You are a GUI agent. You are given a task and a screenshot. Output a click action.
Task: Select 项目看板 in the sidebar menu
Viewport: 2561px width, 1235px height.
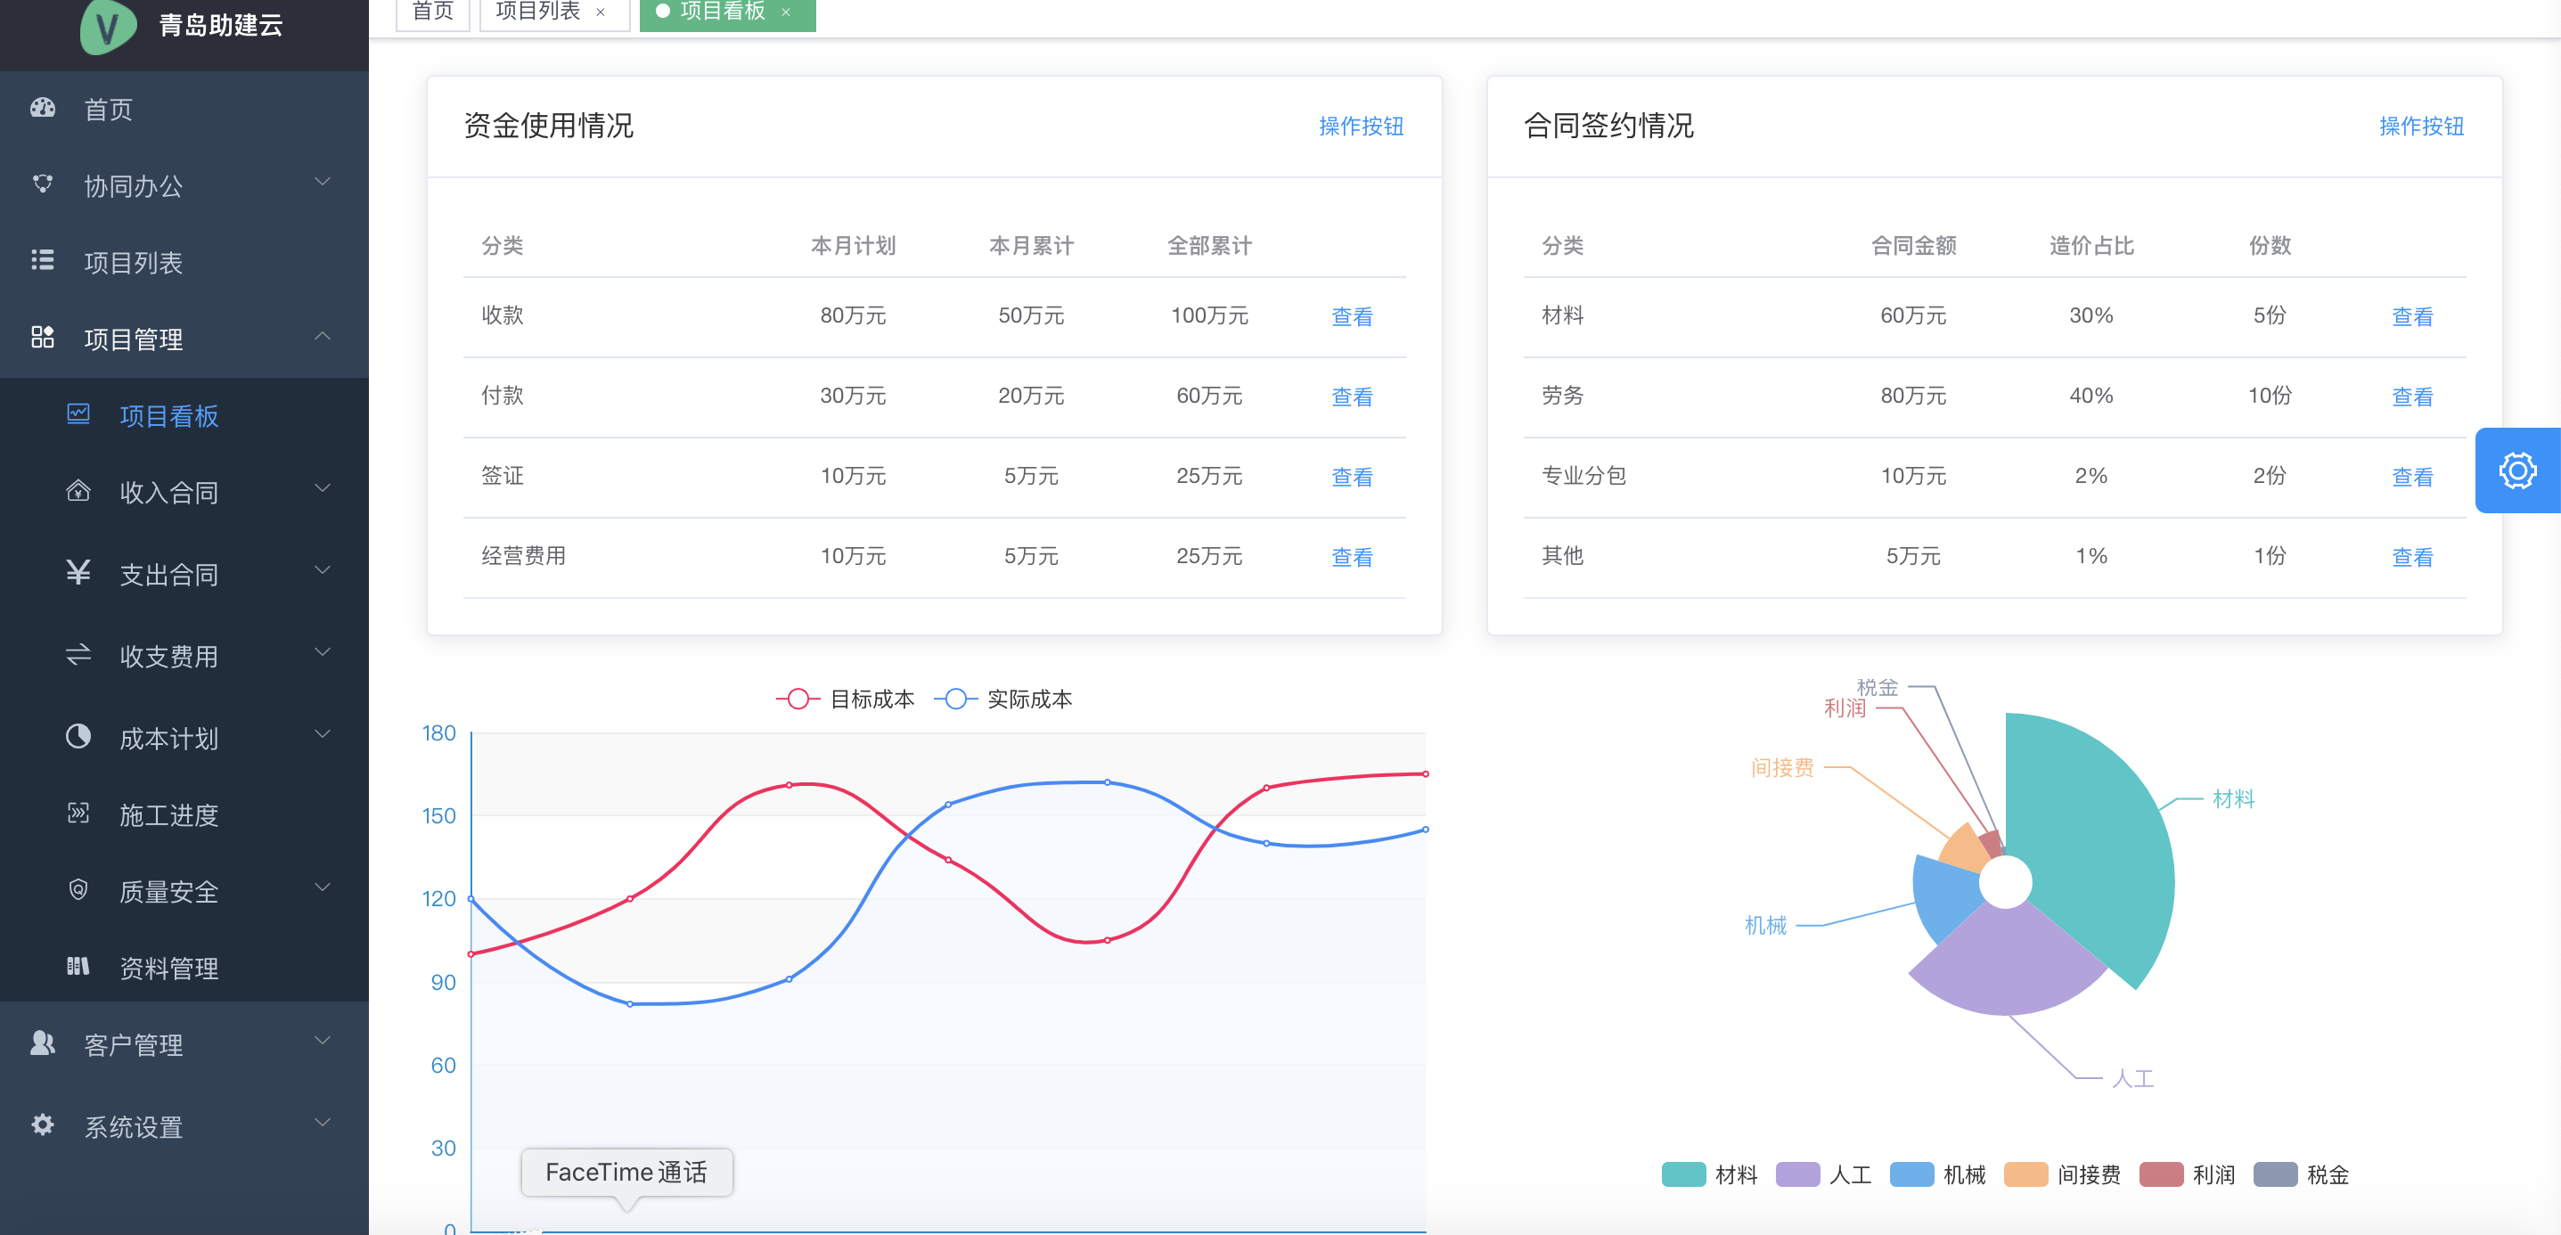168,415
